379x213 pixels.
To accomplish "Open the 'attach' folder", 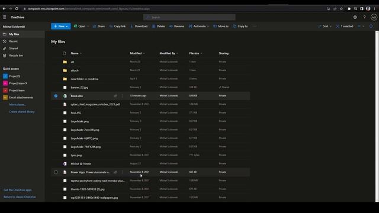I will [x=75, y=70].
